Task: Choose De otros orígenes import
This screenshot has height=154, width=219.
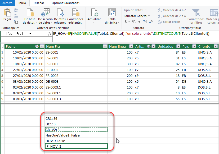Action: click(60, 16)
